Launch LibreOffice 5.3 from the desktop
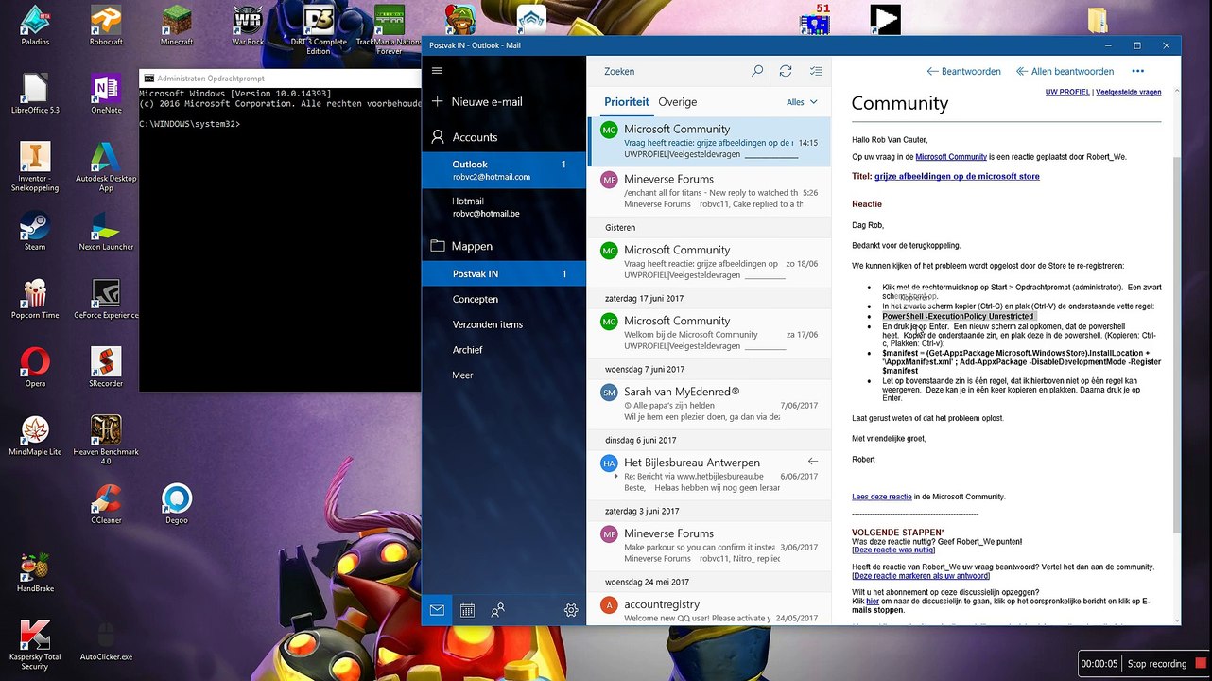This screenshot has width=1212, height=681. [35, 94]
